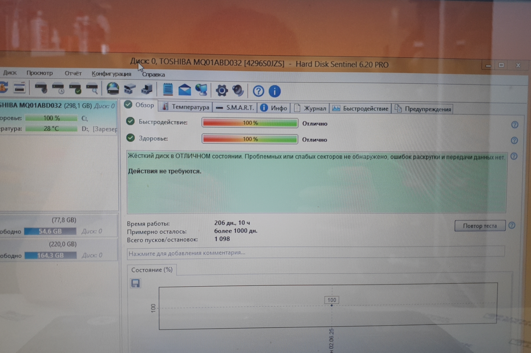Switch to the Инфо tab
This screenshot has height=353, width=531.
274,108
